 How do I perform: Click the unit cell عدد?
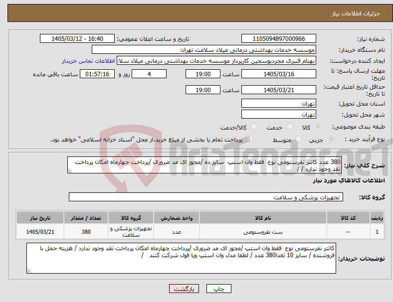177,232
